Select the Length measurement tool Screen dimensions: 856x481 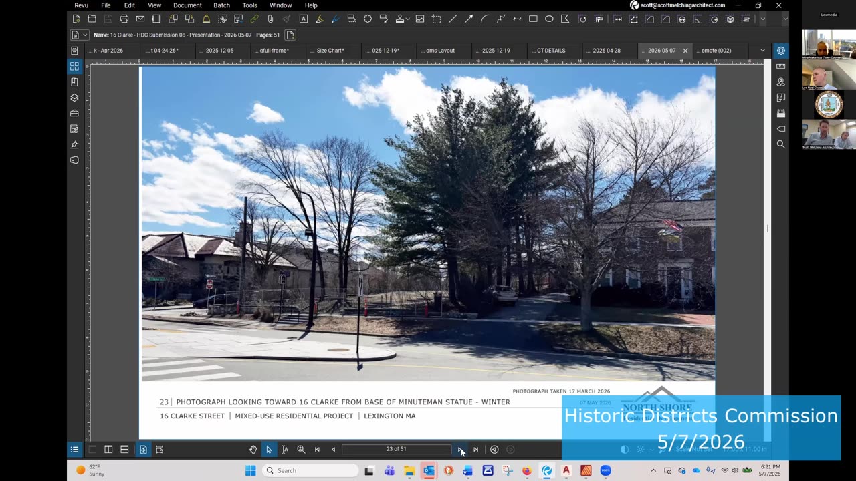(617, 19)
